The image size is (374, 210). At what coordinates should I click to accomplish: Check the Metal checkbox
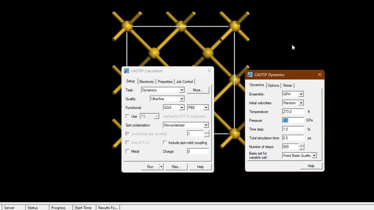(x=127, y=151)
